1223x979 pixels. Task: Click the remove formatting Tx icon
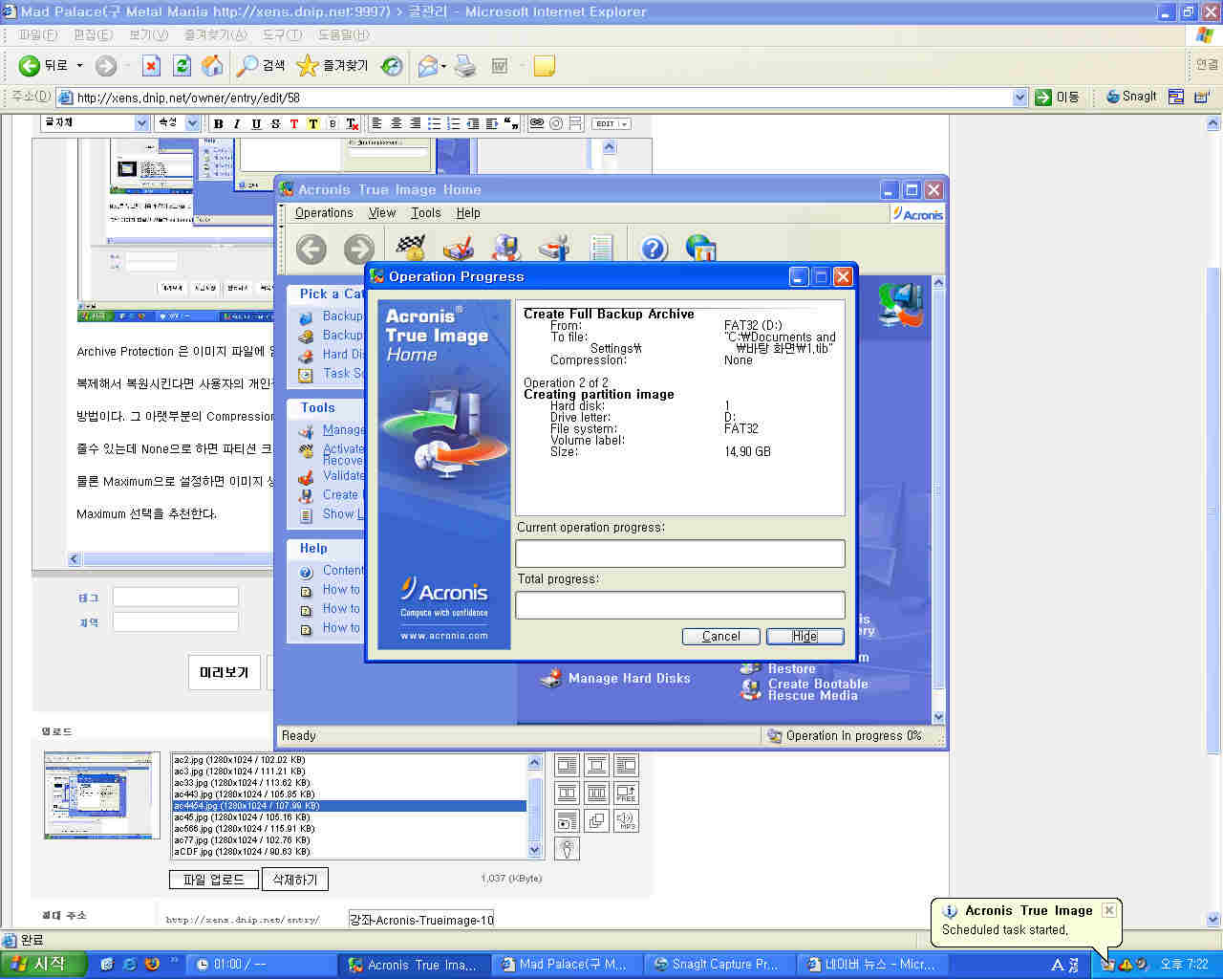click(x=352, y=123)
